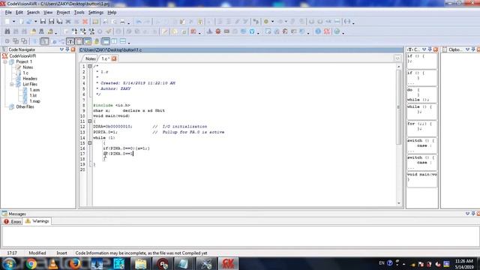Image resolution: width=480 pixels, height=270 pixels.
Task: Click the ship-shaped icon beside red bug
Action: coord(209,31)
